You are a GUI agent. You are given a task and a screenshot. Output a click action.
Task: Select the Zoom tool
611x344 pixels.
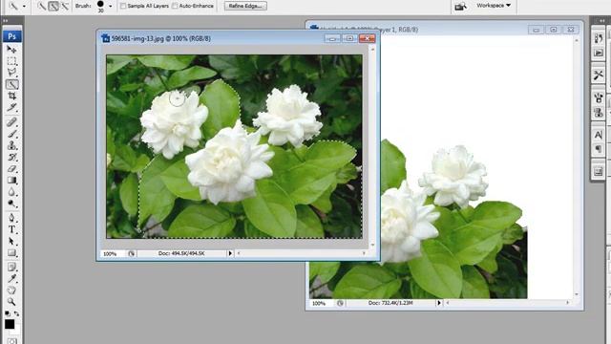[11, 302]
